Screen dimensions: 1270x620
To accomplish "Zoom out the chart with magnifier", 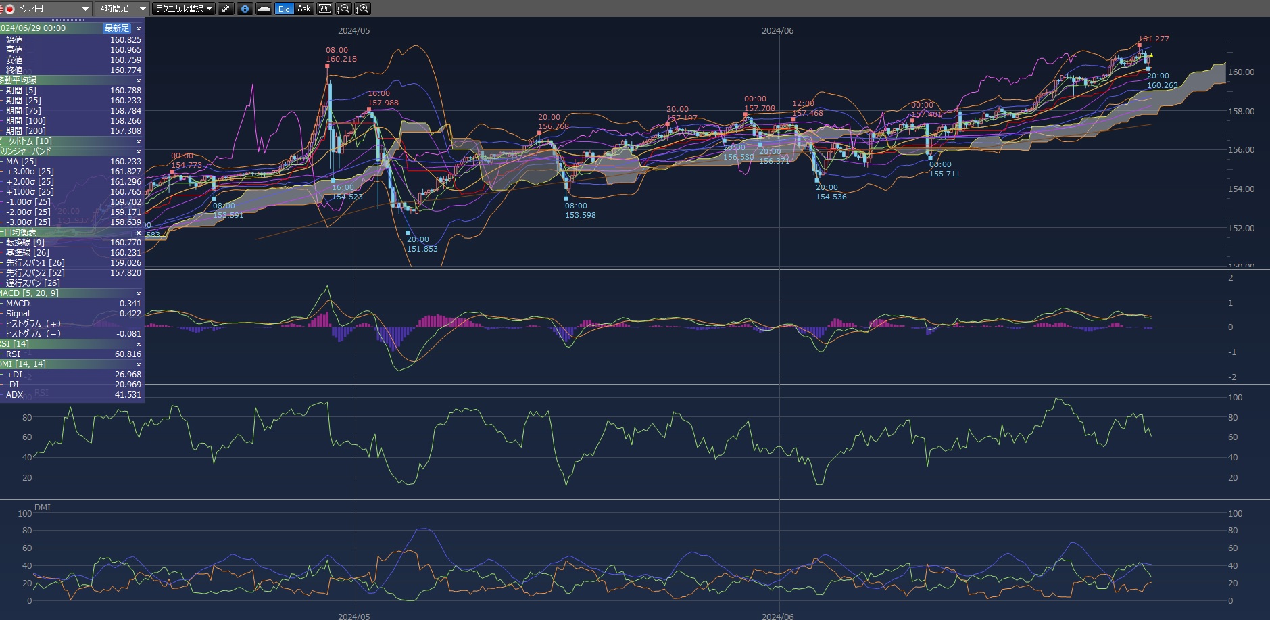I will pos(344,9).
